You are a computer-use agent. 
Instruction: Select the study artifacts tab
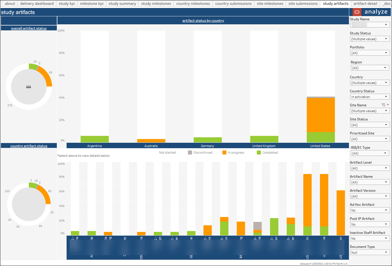tap(335, 3)
